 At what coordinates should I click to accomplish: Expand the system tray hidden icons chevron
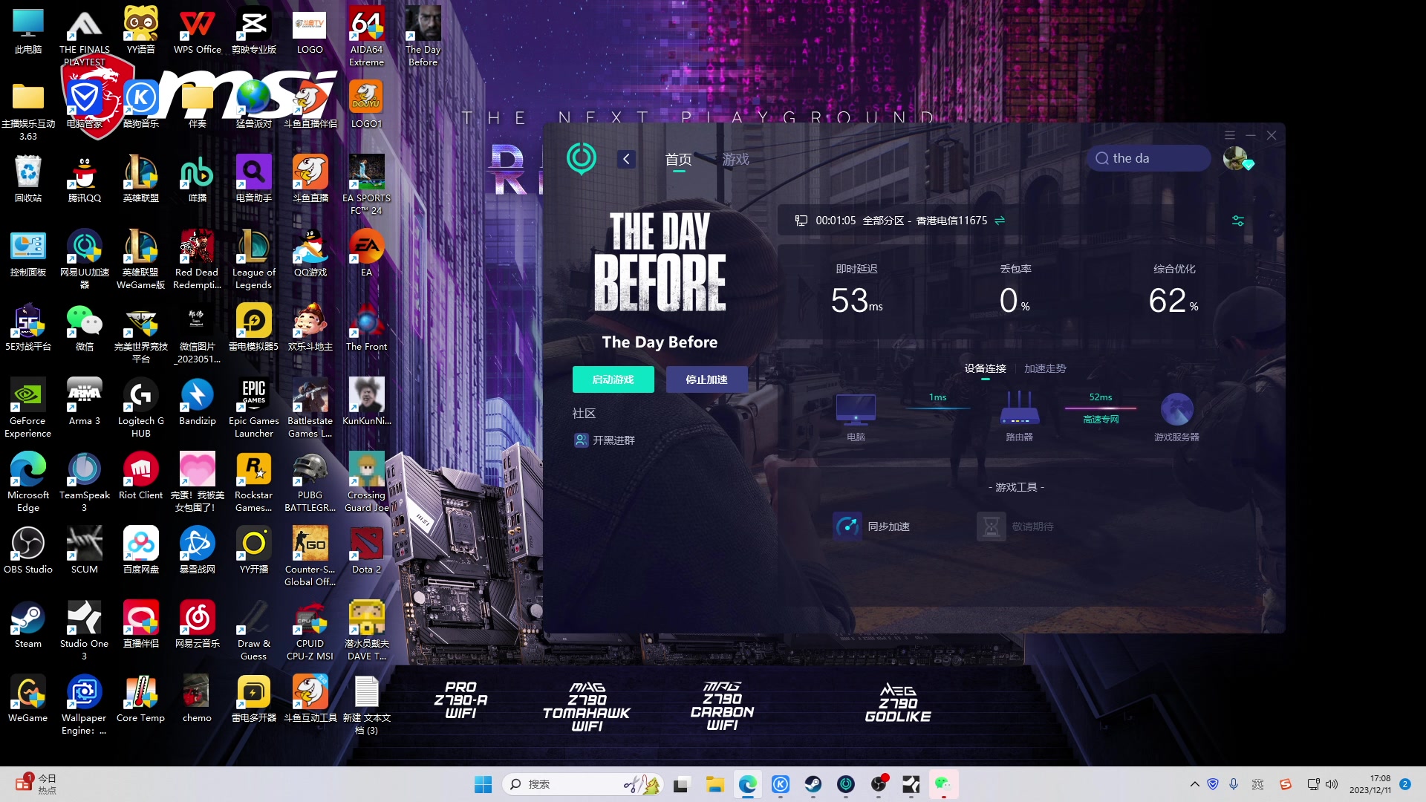click(1194, 784)
